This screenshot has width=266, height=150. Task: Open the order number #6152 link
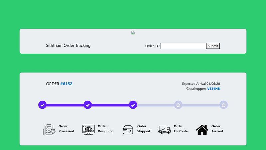66,84
